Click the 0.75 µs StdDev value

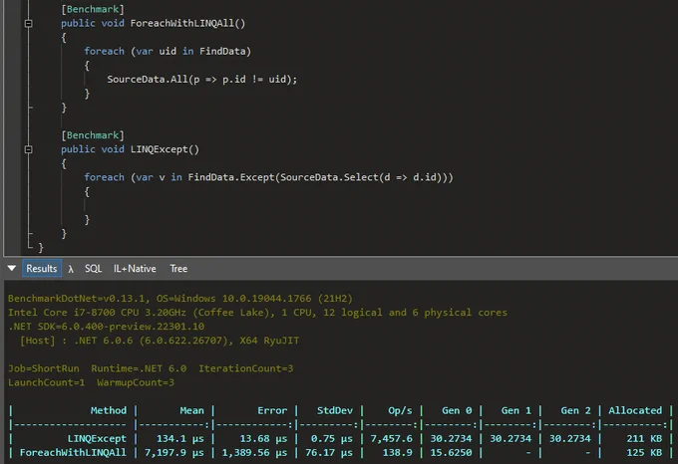click(332, 438)
